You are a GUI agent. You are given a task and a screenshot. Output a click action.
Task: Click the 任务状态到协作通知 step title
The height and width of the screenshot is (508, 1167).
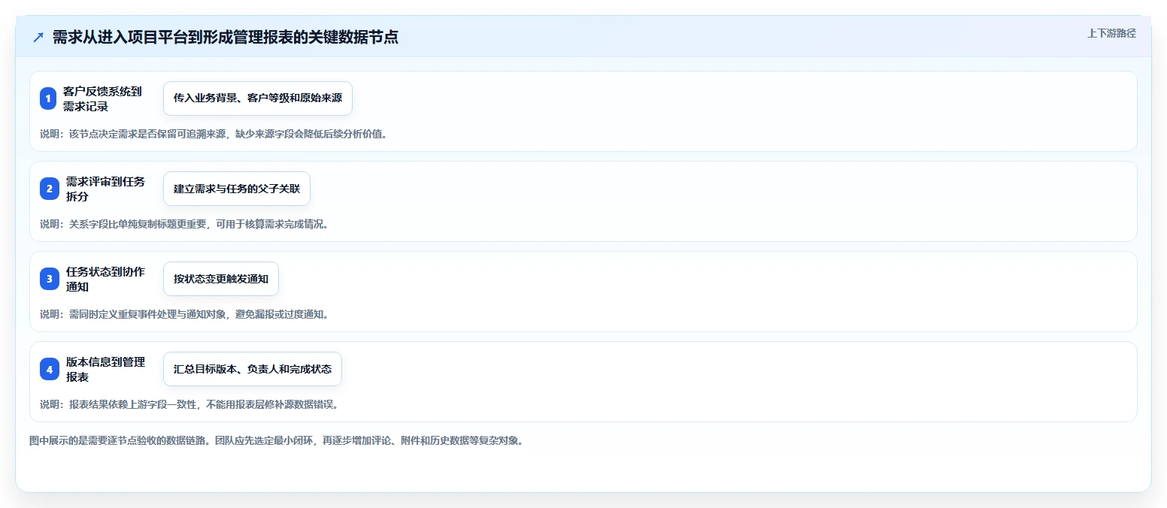tap(105, 279)
